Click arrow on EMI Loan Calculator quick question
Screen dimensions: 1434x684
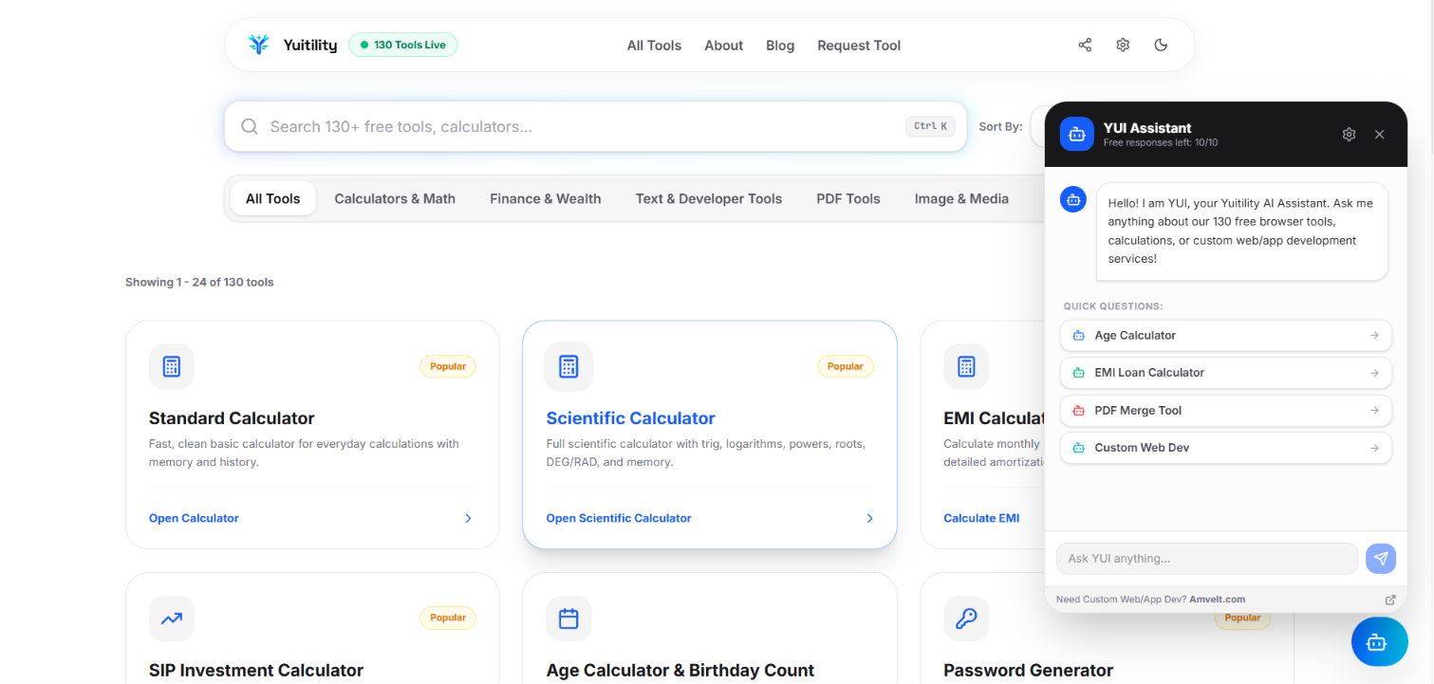click(1374, 373)
